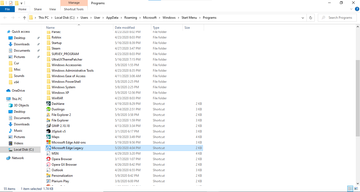Click the Opera GX Browser icon
The image size is (360, 192).
(48, 165)
